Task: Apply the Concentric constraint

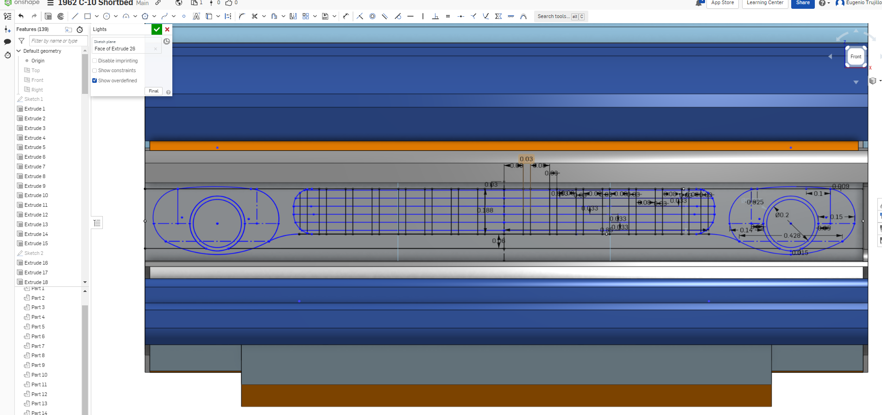Action: point(372,16)
